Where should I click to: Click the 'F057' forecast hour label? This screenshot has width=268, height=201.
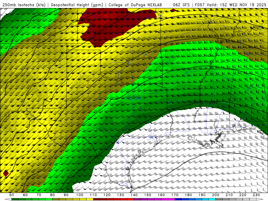coord(200,5)
